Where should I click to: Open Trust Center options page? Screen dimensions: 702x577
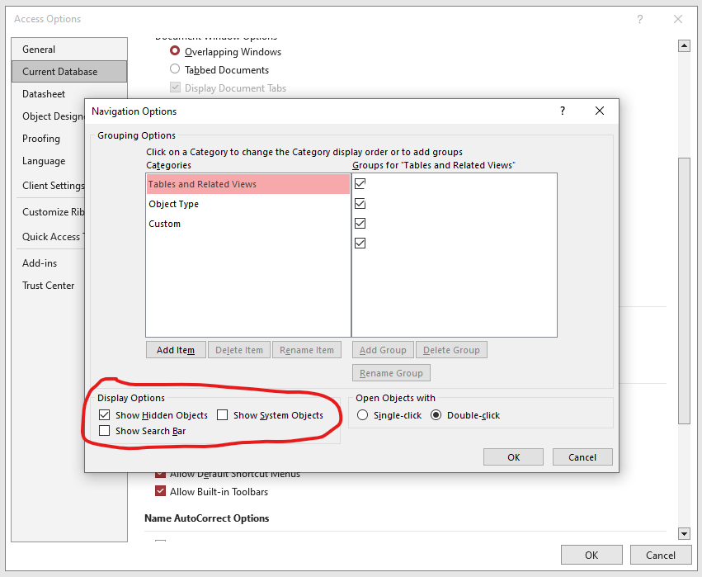click(49, 286)
